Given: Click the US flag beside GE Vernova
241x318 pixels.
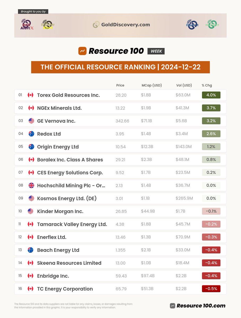Looking at the screenshot, I should (31, 121).
